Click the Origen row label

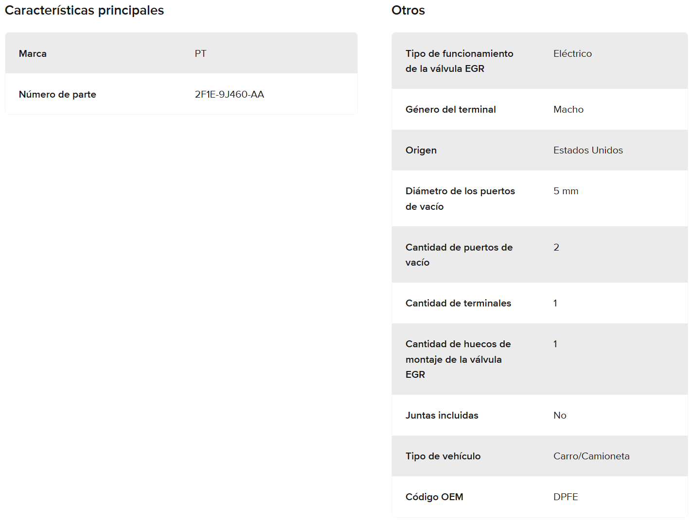421,150
